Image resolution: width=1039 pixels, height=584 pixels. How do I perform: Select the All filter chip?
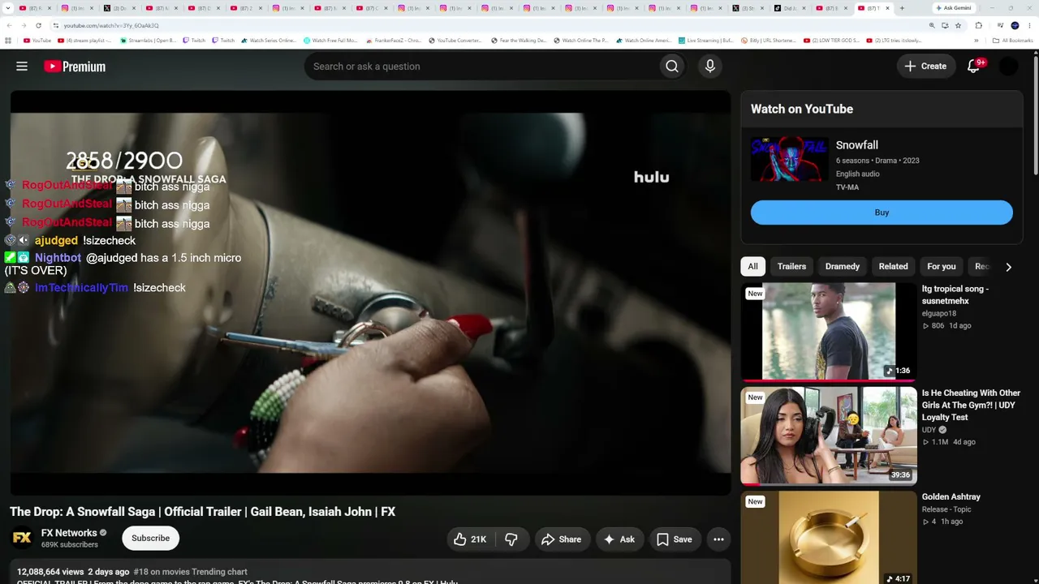coord(752,267)
